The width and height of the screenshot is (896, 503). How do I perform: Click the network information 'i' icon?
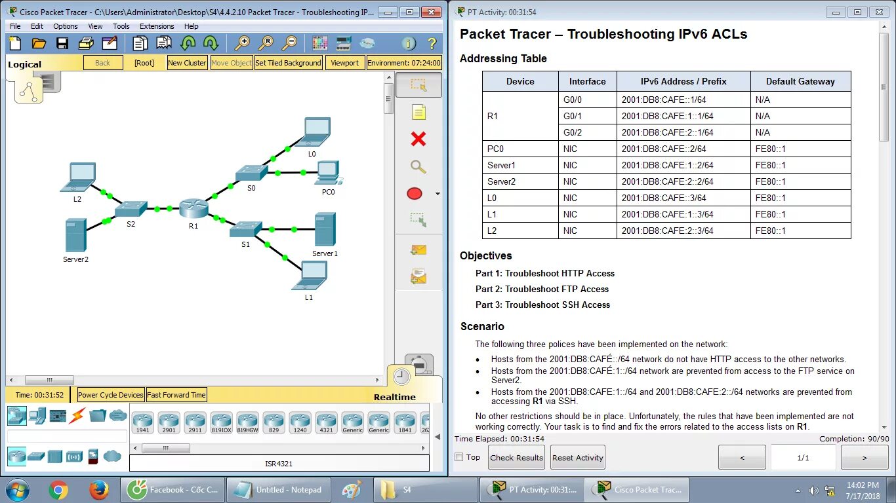pos(409,44)
